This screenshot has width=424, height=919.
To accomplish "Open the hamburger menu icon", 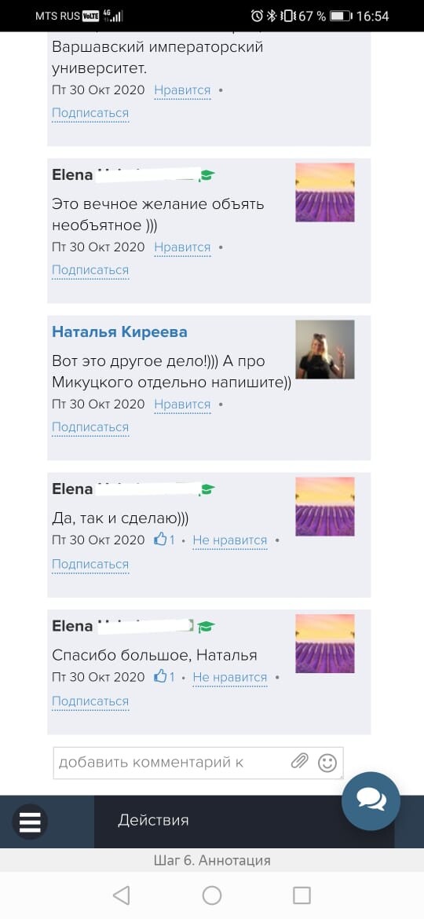I will [x=30, y=822].
